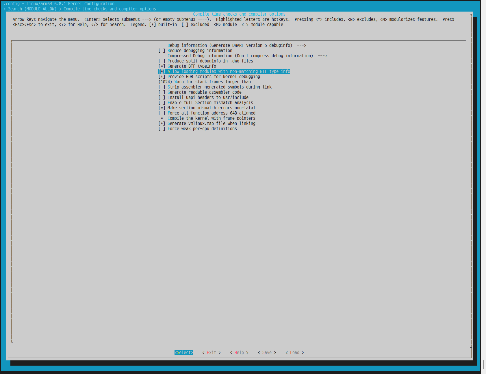Enable Strip assembler-generated symbols during link

click(x=215, y=87)
